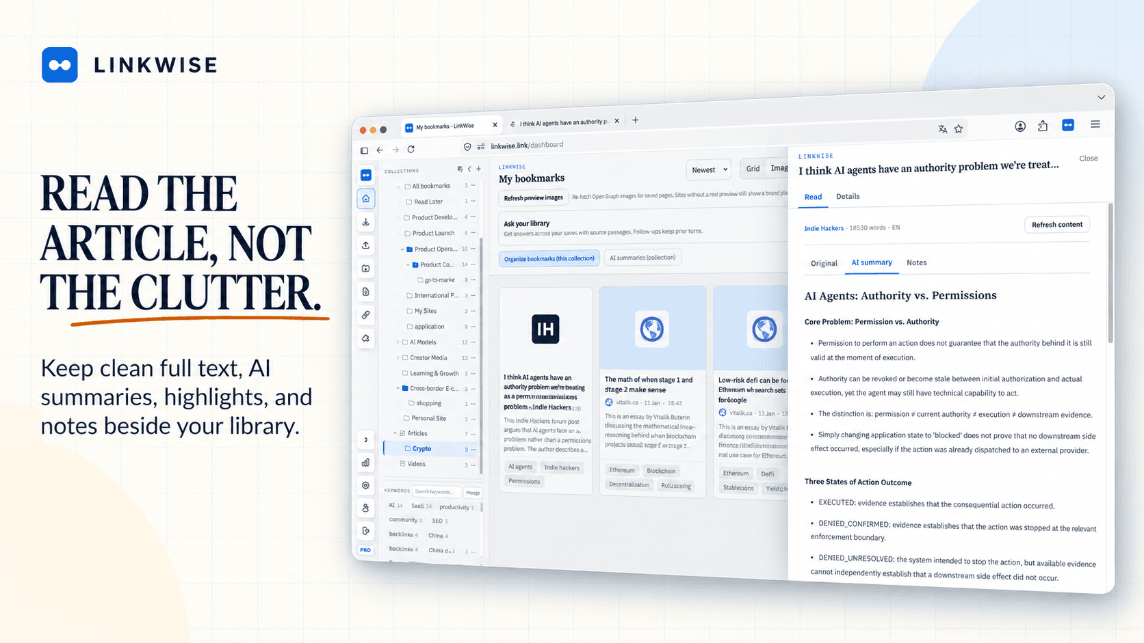Image resolution: width=1144 pixels, height=643 pixels.
Task: Click the upload/export icon in the left rail
Action: (x=366, y=245)
